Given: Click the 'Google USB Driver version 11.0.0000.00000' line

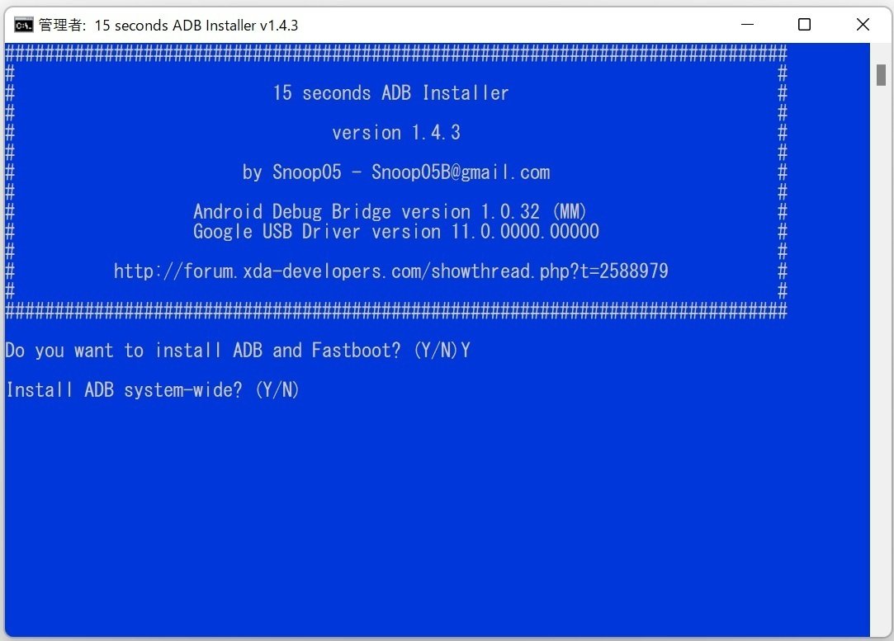Looking at the screenshot, I should (396, 231).
